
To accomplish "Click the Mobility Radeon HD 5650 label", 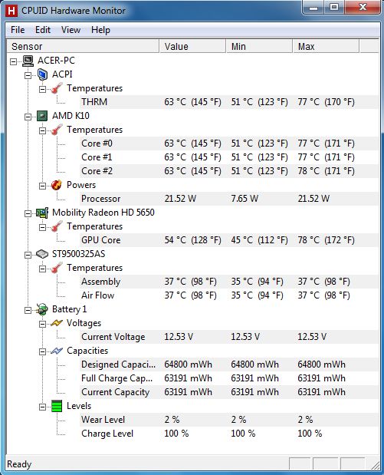I will click(103, 213).
